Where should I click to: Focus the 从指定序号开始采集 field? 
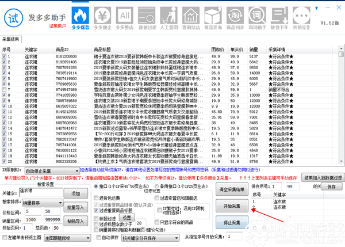[x=235, y=237]
